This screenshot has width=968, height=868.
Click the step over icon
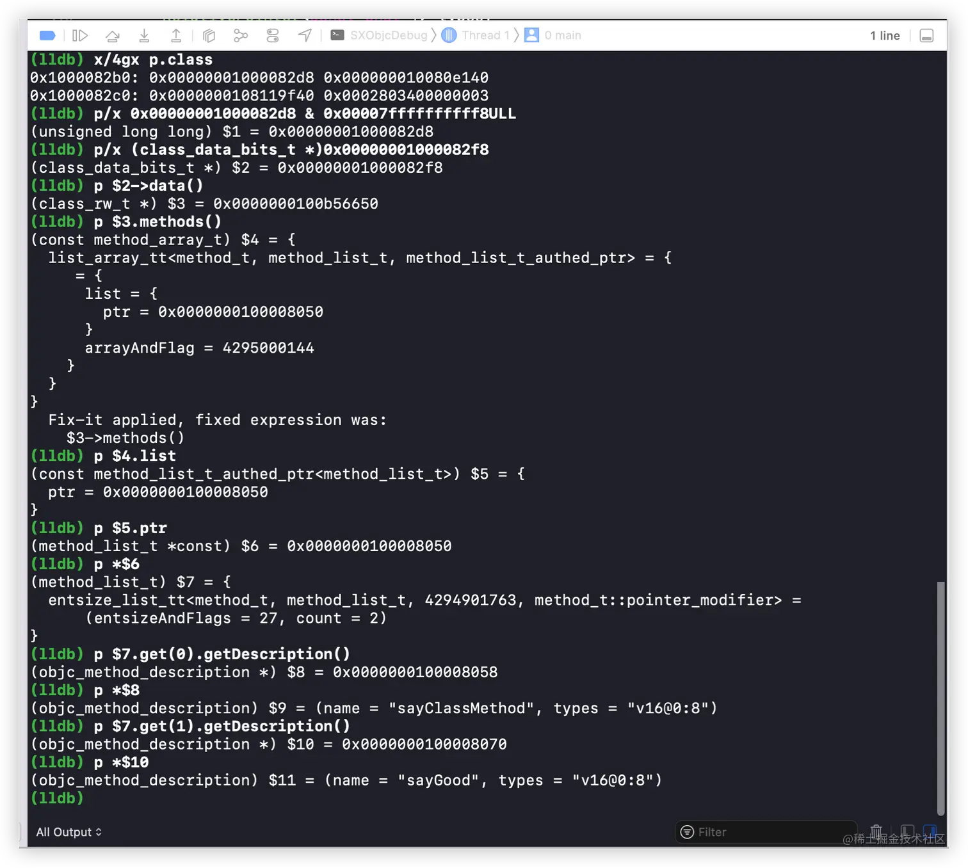click(113, 35)
